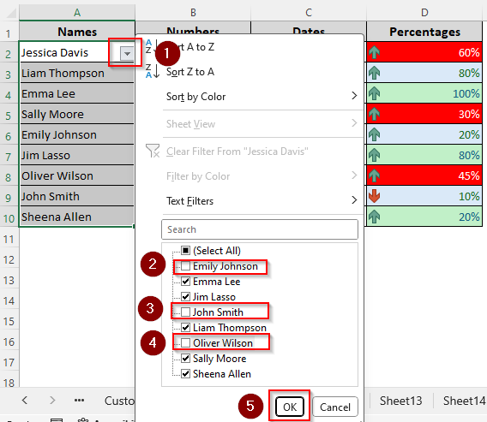Check the Emily Johnson checkbox
Screen dimensions: 487x422
(x=186, y=266)
